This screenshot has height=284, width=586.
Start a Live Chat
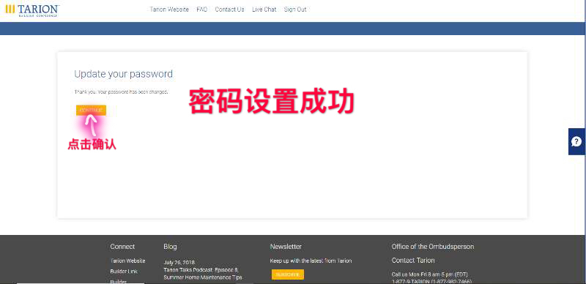(264, 10)
